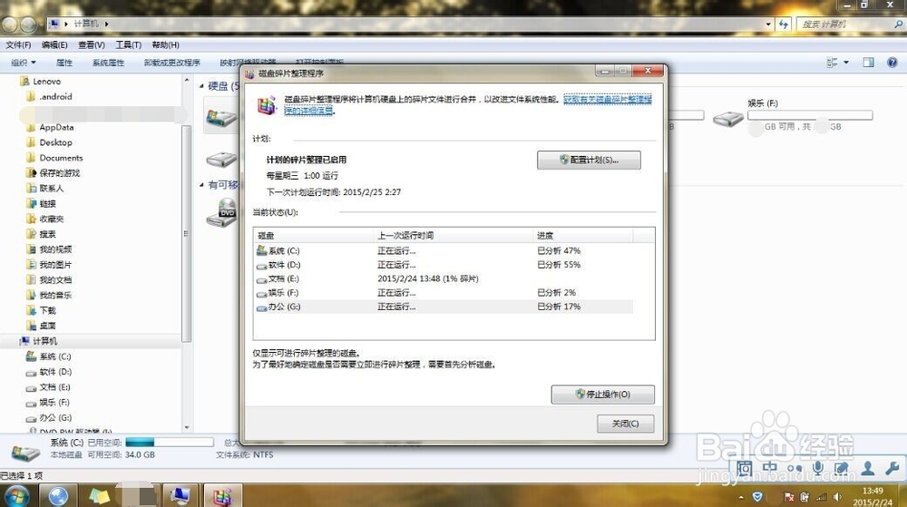
Task: Click the computer monitor taskbar icon
Action: point(180,496)
